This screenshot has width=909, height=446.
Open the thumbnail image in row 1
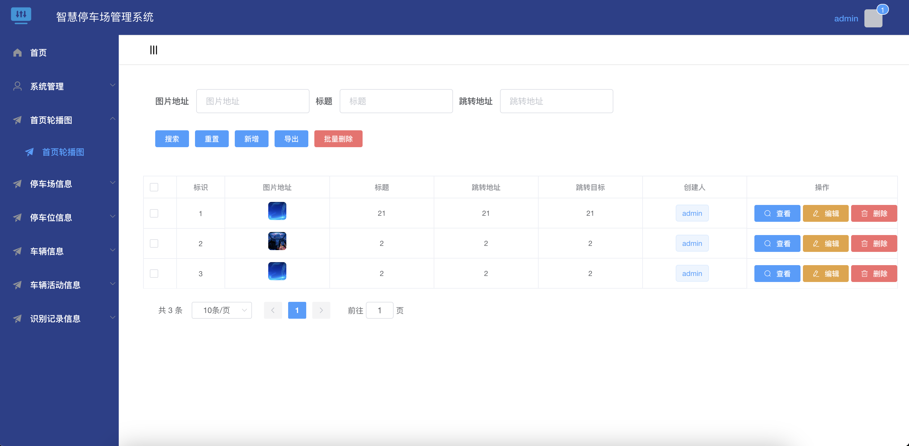tap(277, 211)
